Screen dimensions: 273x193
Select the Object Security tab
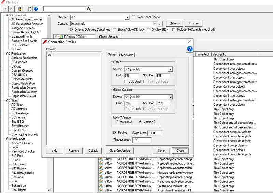tap(109, 37)
